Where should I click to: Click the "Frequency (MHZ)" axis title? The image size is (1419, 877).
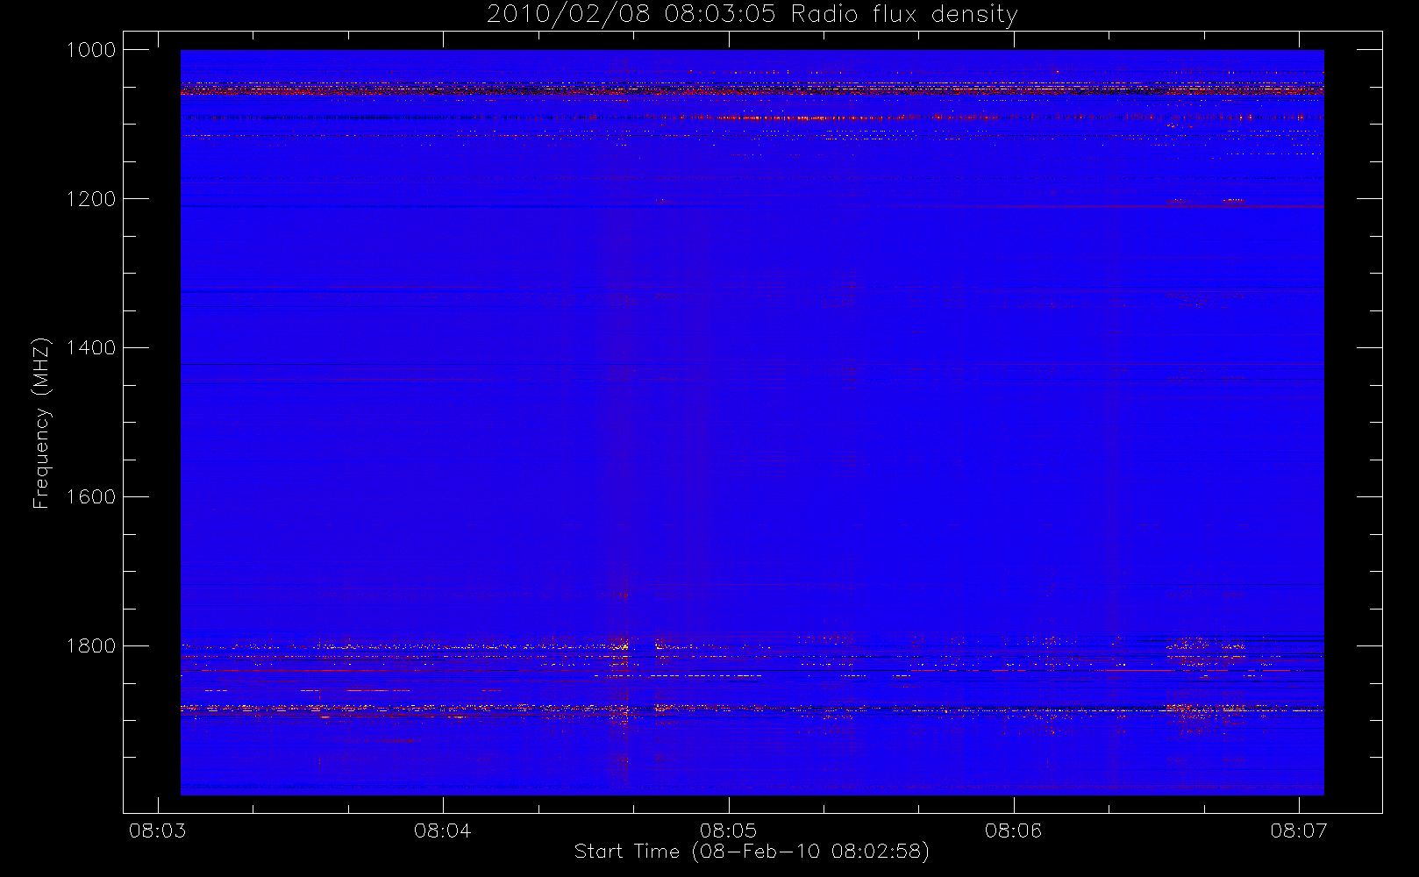[x=41, y=423]
